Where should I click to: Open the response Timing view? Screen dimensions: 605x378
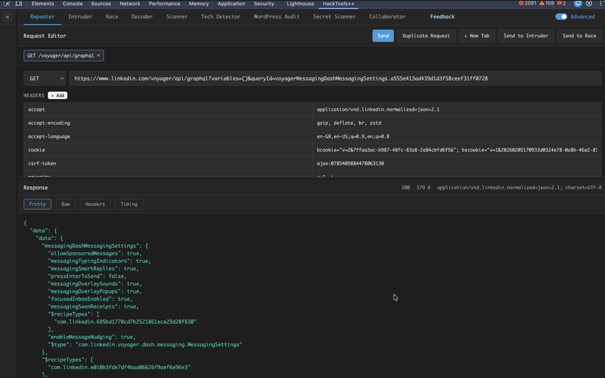(x=129, y=204)
